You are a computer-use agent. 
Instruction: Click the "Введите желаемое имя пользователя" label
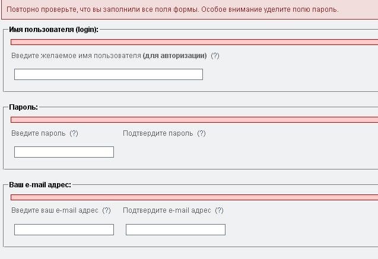tap(76, 56)
